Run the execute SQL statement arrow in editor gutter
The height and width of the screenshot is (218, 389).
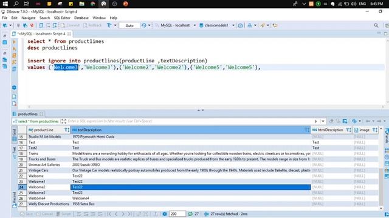coord(14,42)
